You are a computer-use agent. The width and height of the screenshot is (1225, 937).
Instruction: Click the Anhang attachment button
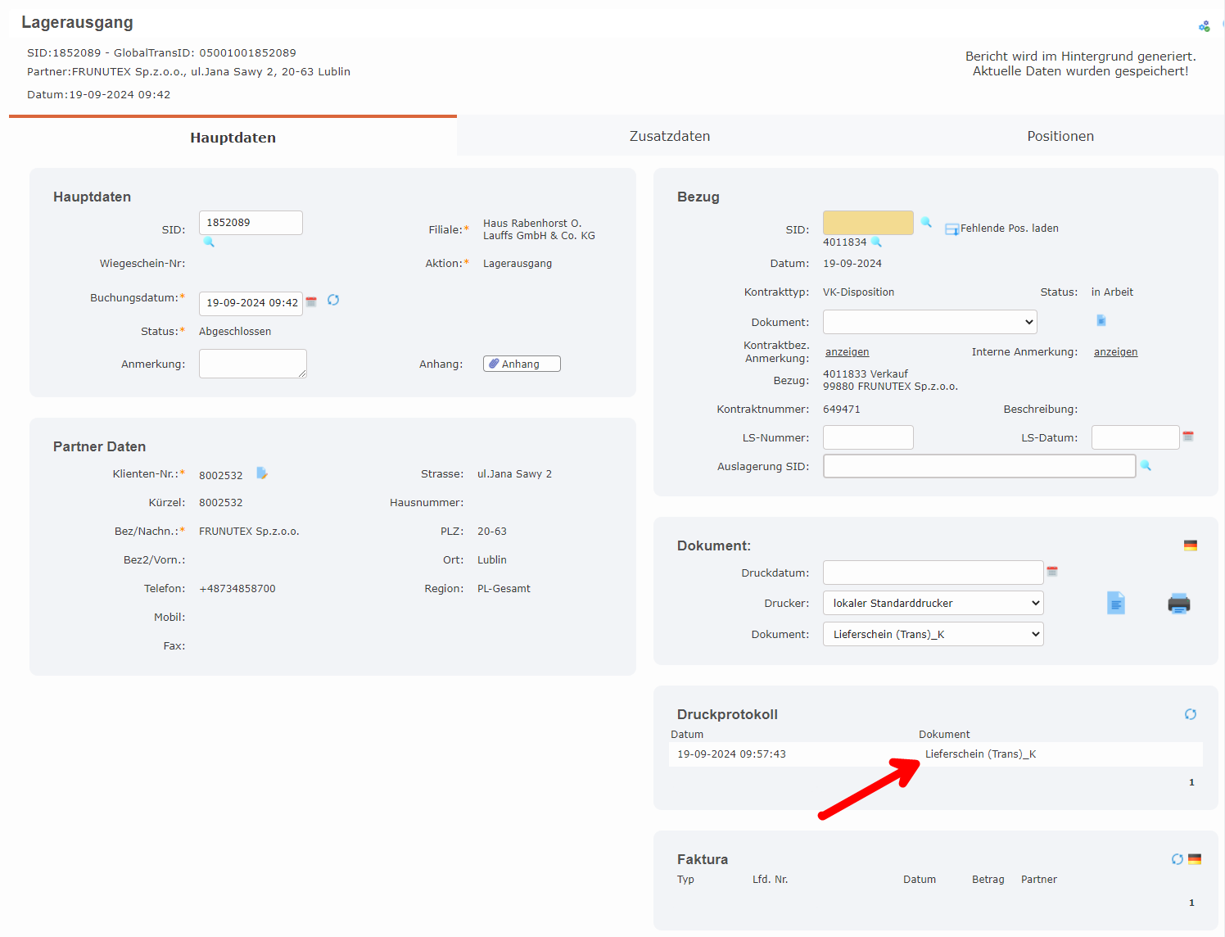(522, 364)
